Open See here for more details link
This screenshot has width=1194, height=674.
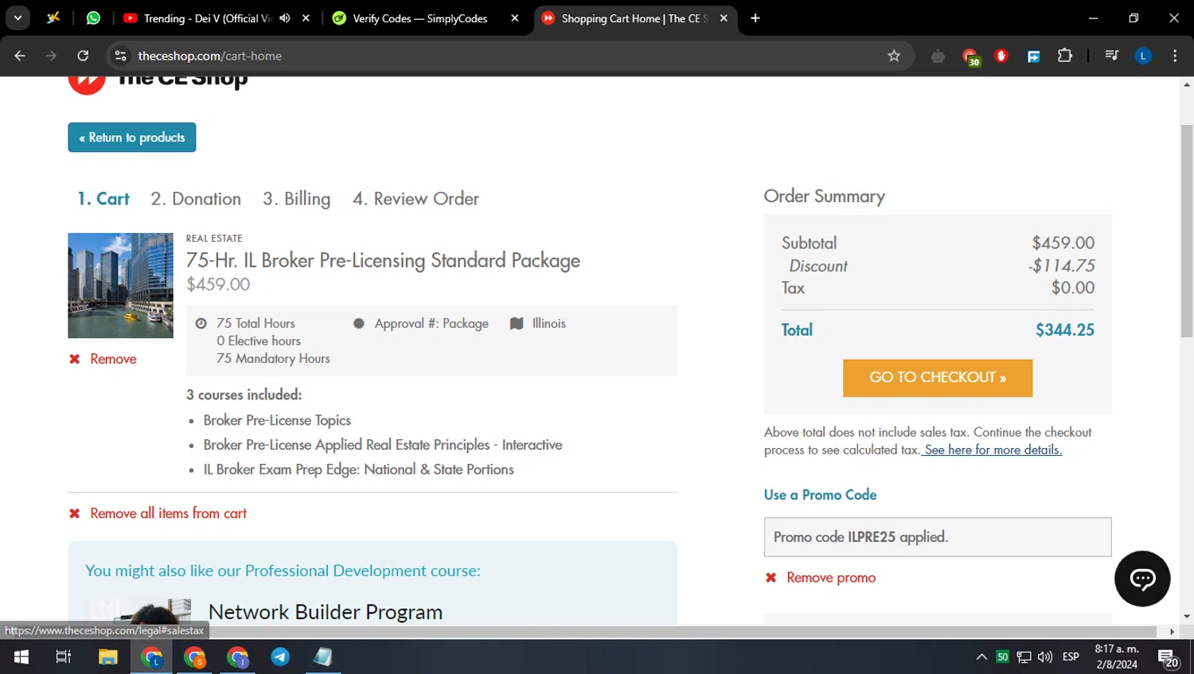(x=992, y=450)
